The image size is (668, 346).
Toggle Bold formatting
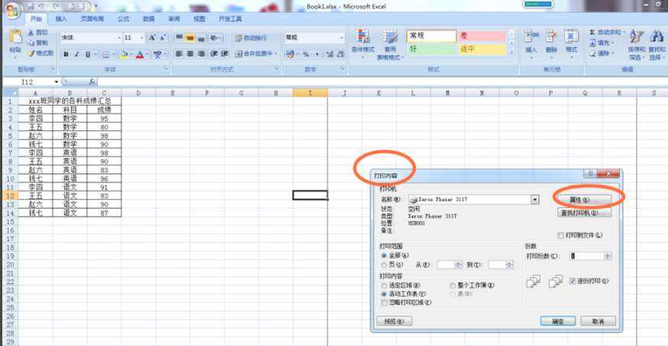point(66,54)
